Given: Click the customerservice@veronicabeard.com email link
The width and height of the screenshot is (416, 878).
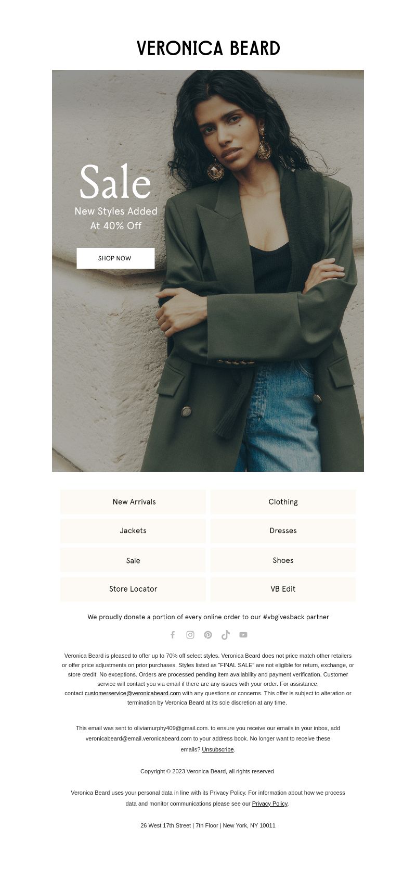Looking at the screenshot, I should click(x=133, y=693).
